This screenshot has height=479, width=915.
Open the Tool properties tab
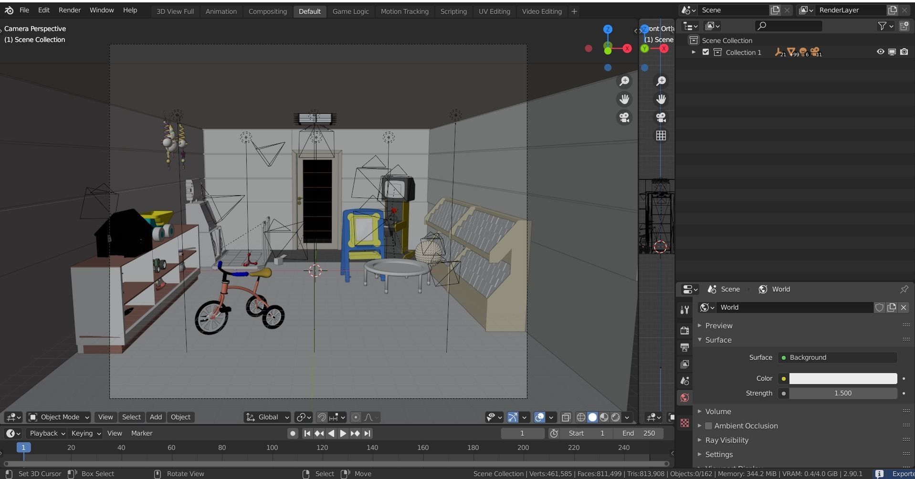pos(684,310)
